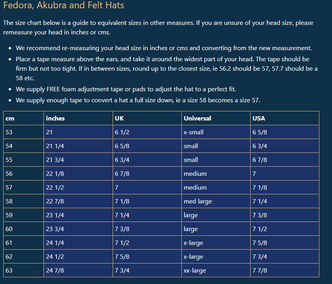Screen dimensions: 332x284
Task: Select the 60 cm row cell
Action: [23, 229]
